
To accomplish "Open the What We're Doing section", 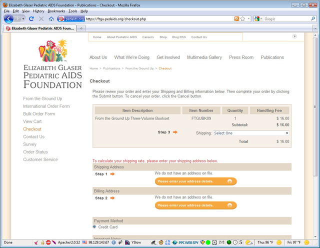I will point(132,57).
